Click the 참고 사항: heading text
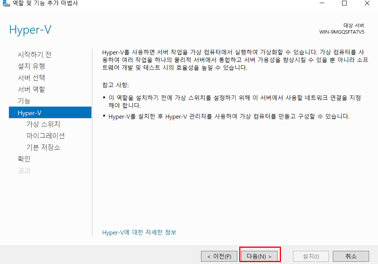 (116, 85)
